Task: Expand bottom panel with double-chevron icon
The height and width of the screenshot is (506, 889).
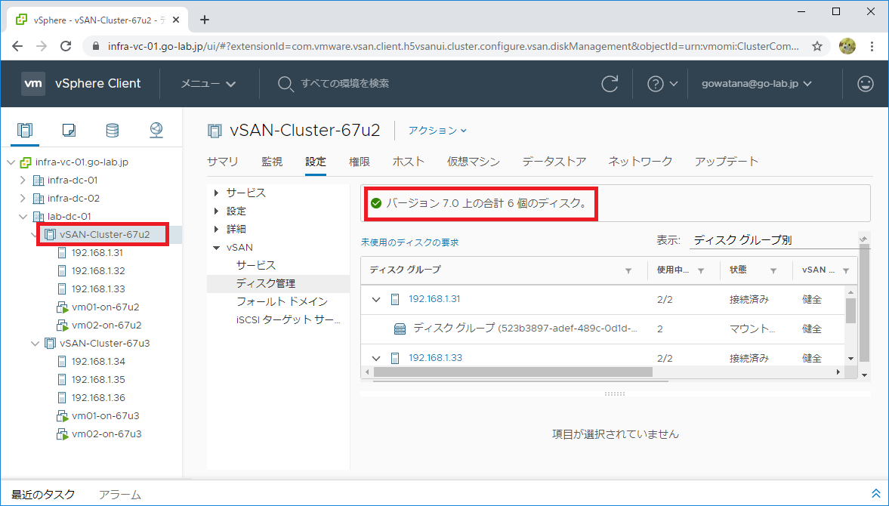Action: point(876,493)
